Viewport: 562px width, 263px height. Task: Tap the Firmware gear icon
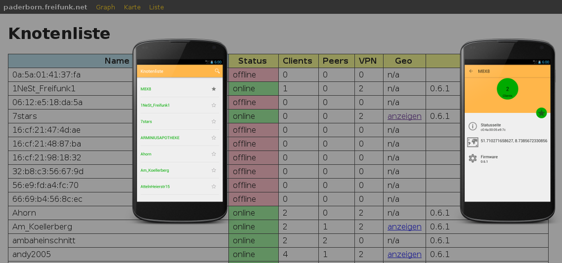coord(473,159)
